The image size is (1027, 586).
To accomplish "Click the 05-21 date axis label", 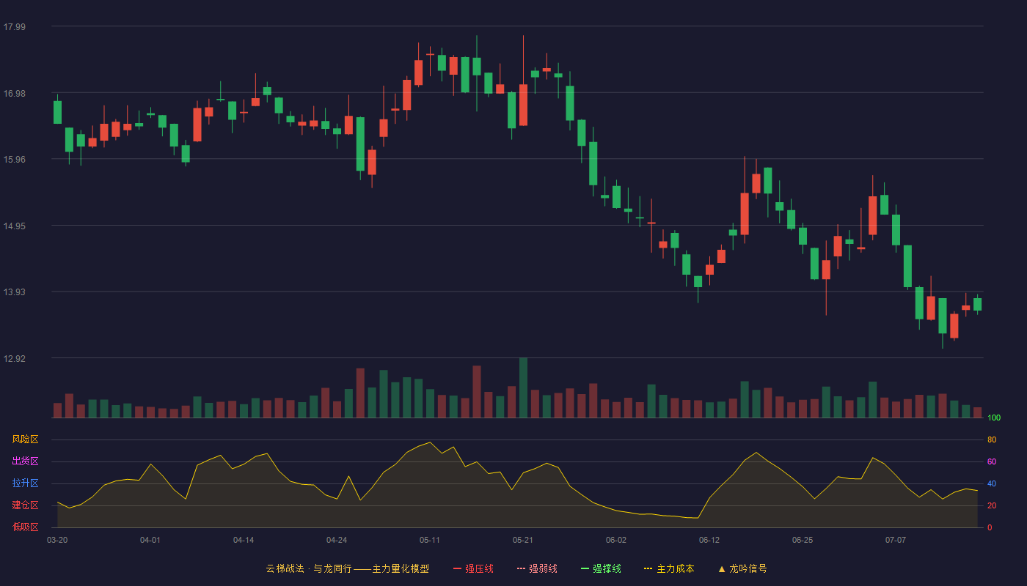I will click(x=523, y=540).
